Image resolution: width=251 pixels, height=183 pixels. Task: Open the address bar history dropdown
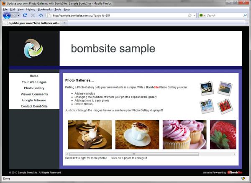[195, 15]
